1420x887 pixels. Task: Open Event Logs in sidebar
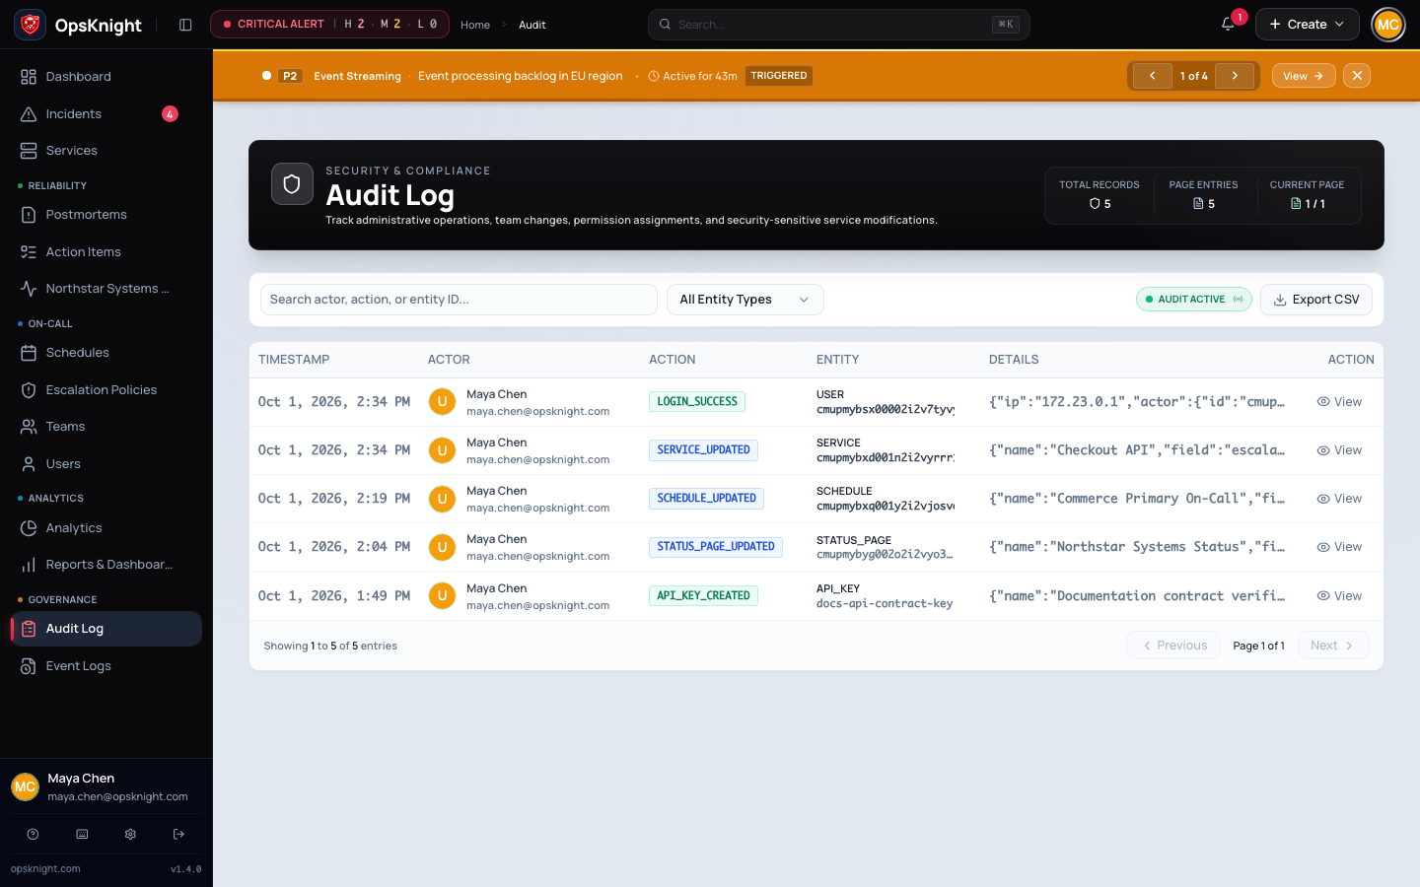click(x=106, y=666)
